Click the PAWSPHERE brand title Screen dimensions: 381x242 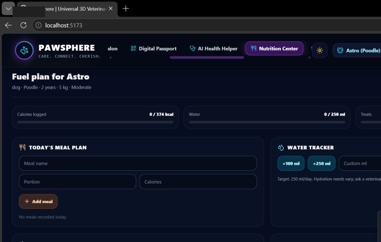coord(67,48)
